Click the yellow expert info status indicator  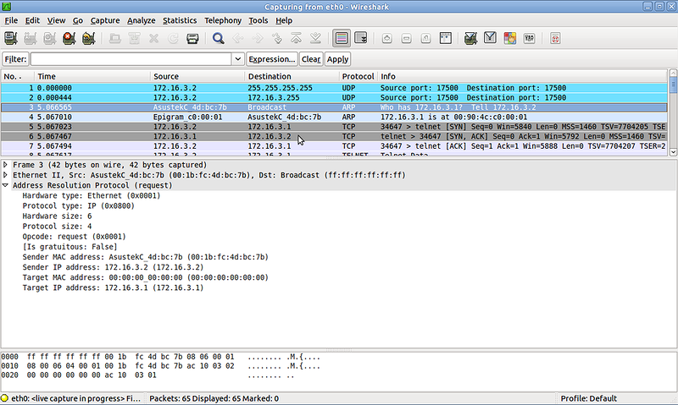[x=4, y=398]
